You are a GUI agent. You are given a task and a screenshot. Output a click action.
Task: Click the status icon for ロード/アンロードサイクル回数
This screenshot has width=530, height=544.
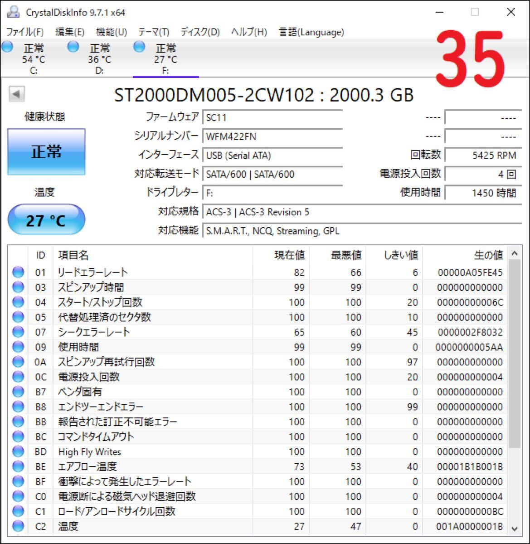(18, 511)
